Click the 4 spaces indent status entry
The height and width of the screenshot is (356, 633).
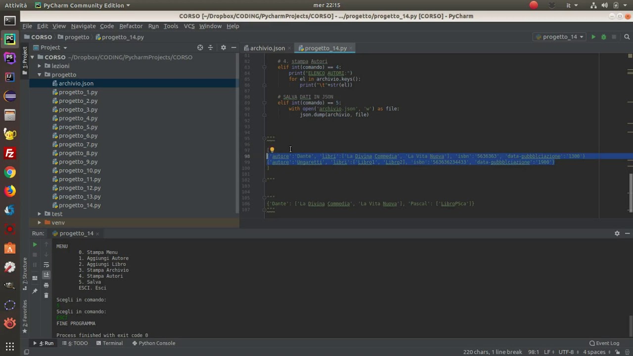click(x=596, y=352)
